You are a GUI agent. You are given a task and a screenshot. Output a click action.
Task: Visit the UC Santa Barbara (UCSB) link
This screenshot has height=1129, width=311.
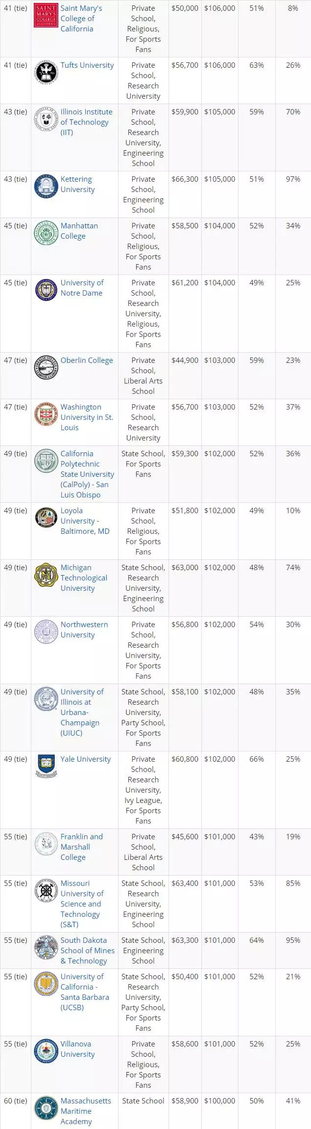(84, 991)
